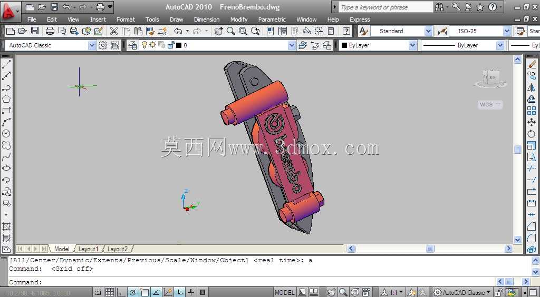The width and height of the screenshot is (540, 297).
Task: Select the Ellipse draw tool
Action: [x=6, y=169]
